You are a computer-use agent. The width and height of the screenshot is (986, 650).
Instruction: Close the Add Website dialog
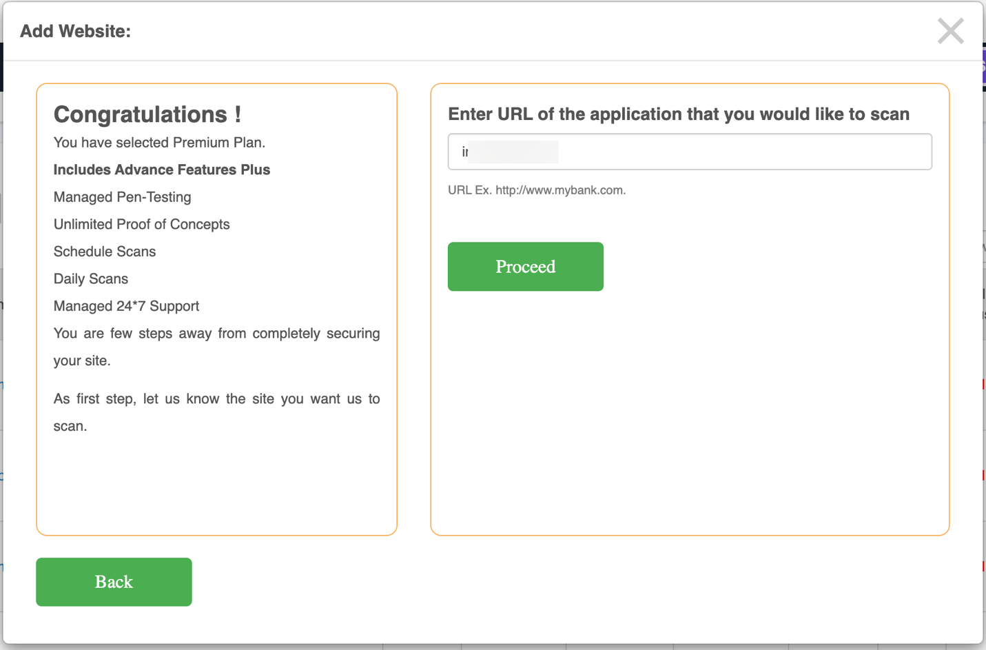950,31
